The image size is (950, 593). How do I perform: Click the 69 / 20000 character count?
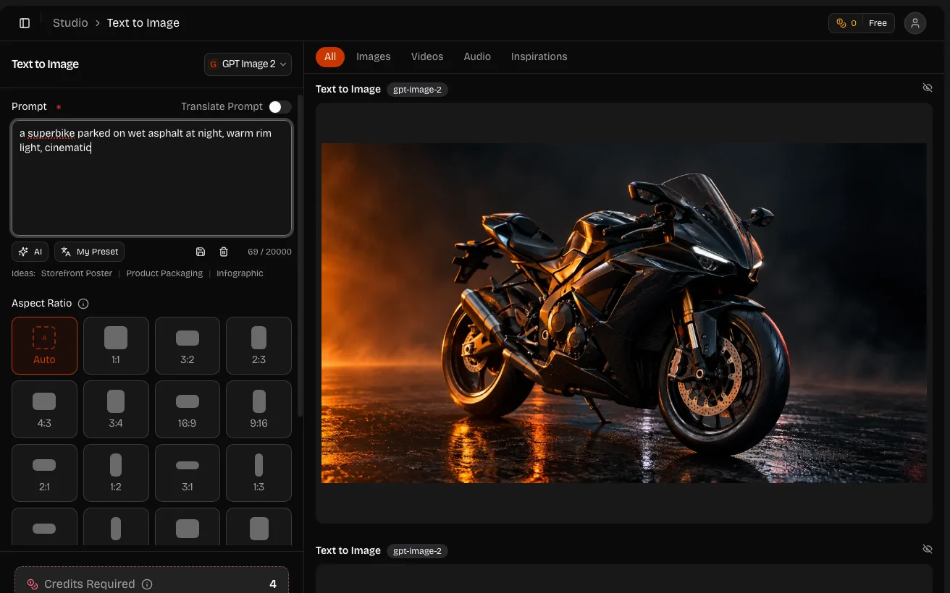[269, 252]
